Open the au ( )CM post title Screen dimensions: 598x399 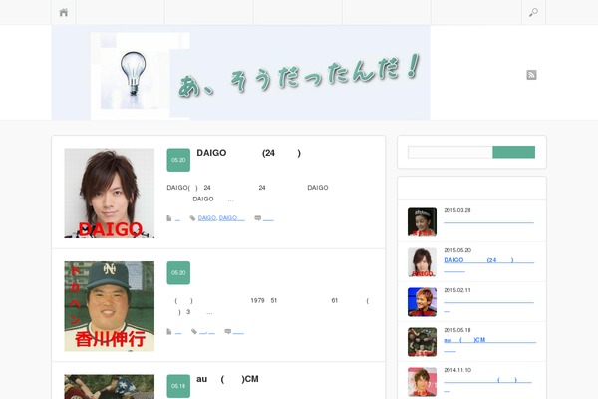[x=227, y=379]
